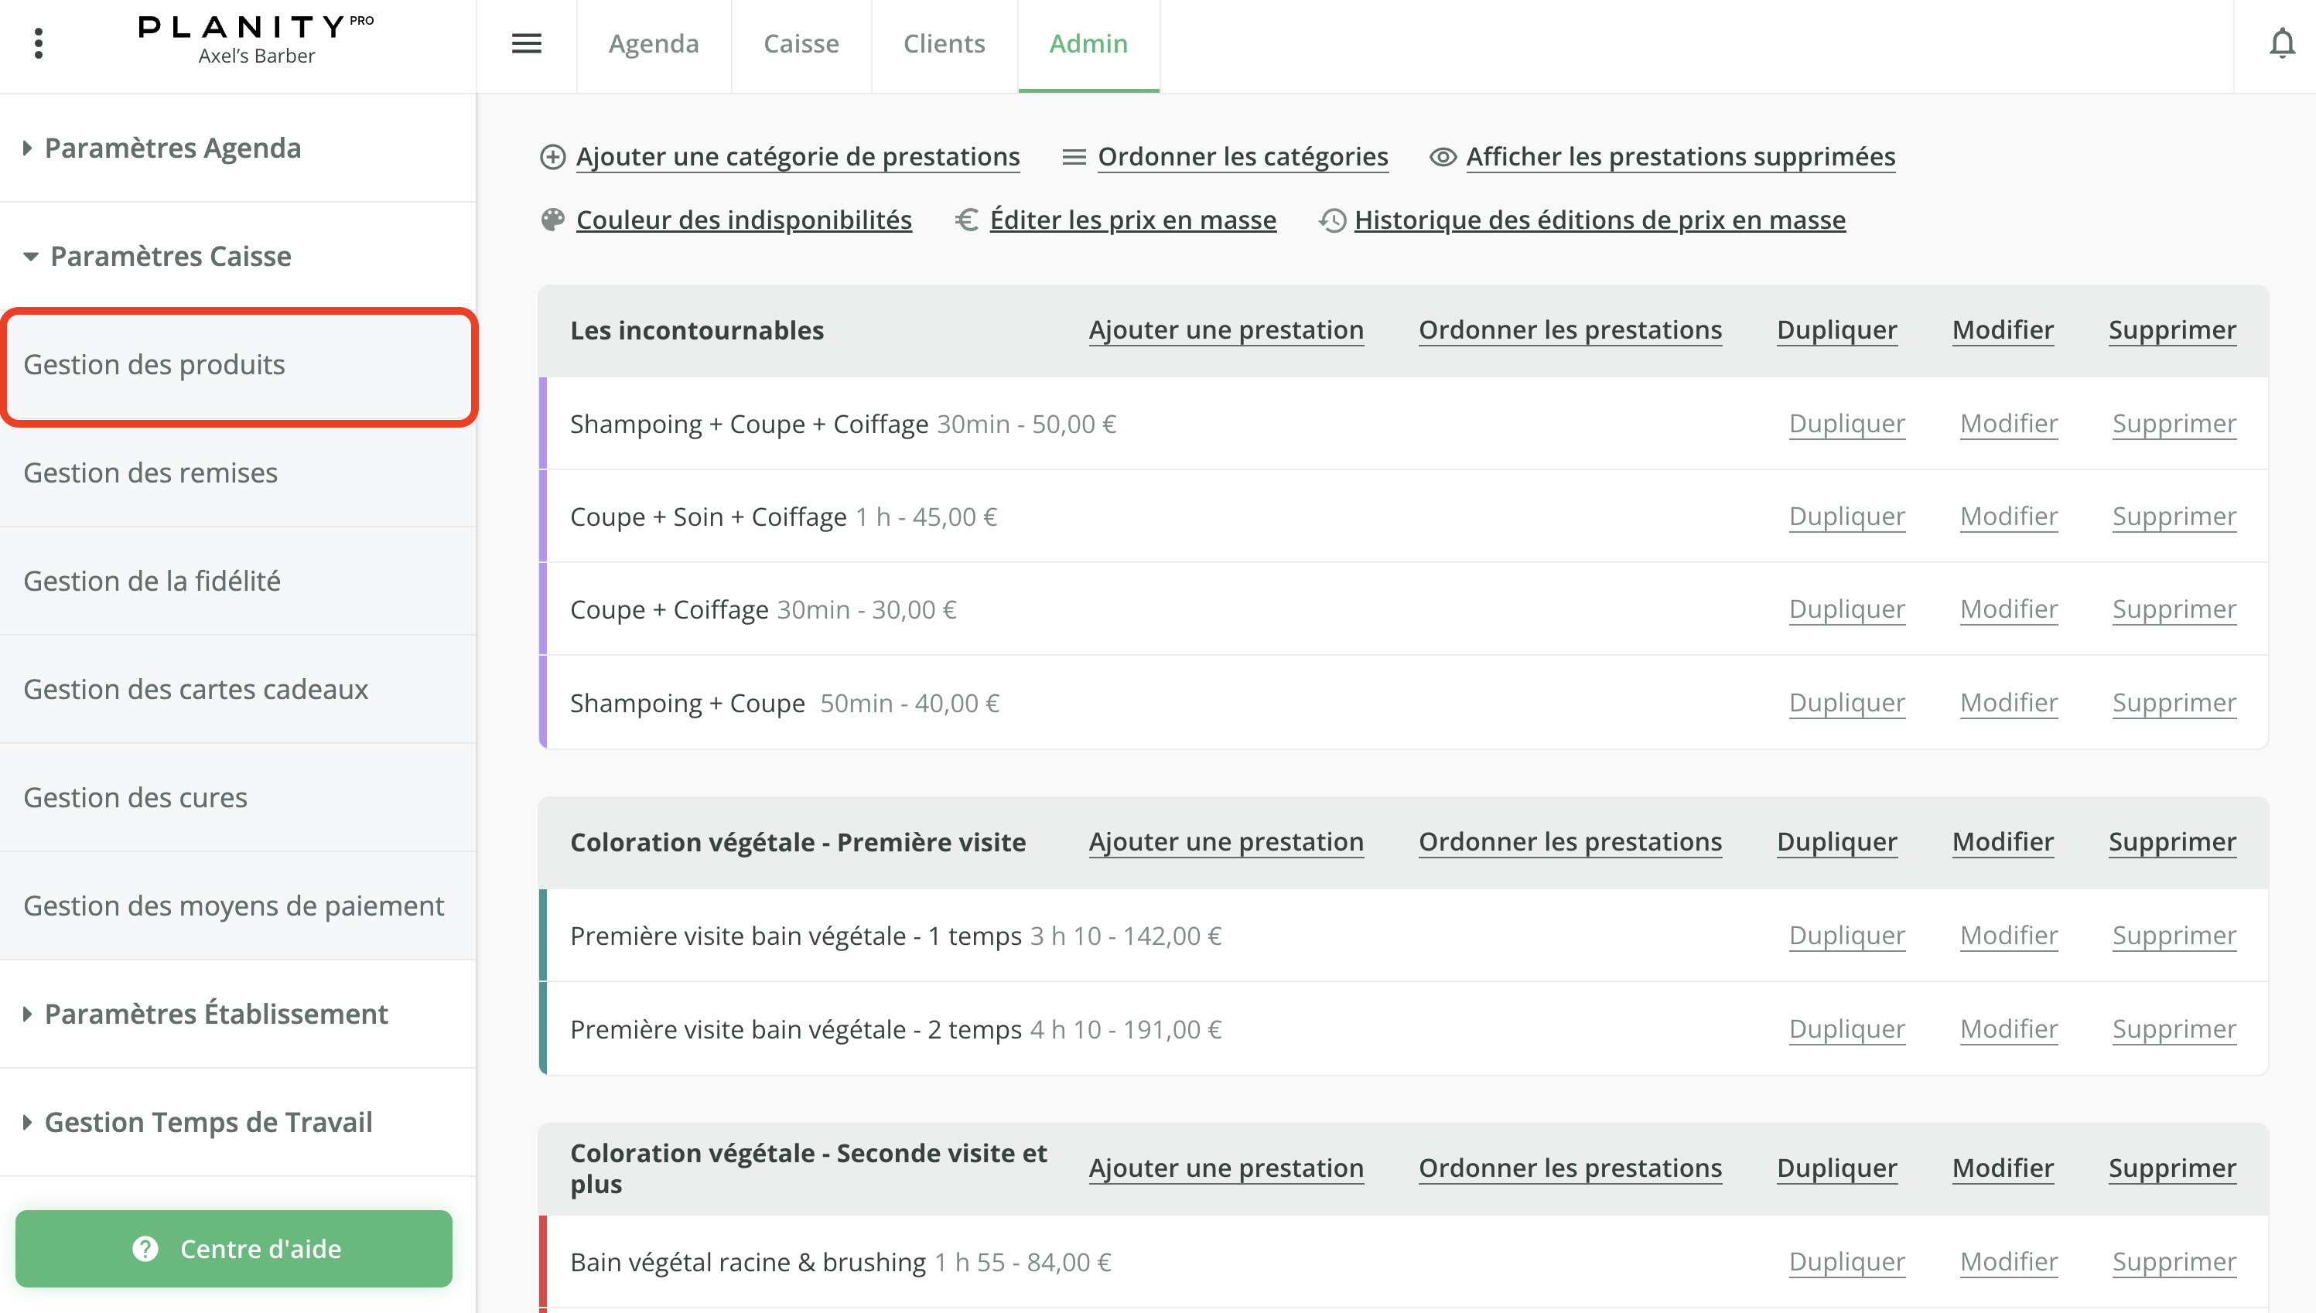Click Supprimer for Shampoing + Coupe 50min

coord(2174,702)
